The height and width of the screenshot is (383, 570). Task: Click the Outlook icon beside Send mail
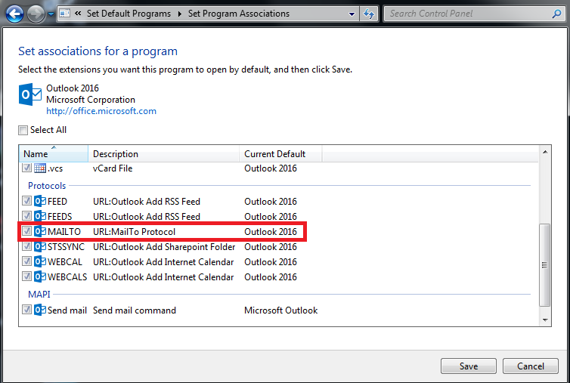41,310
